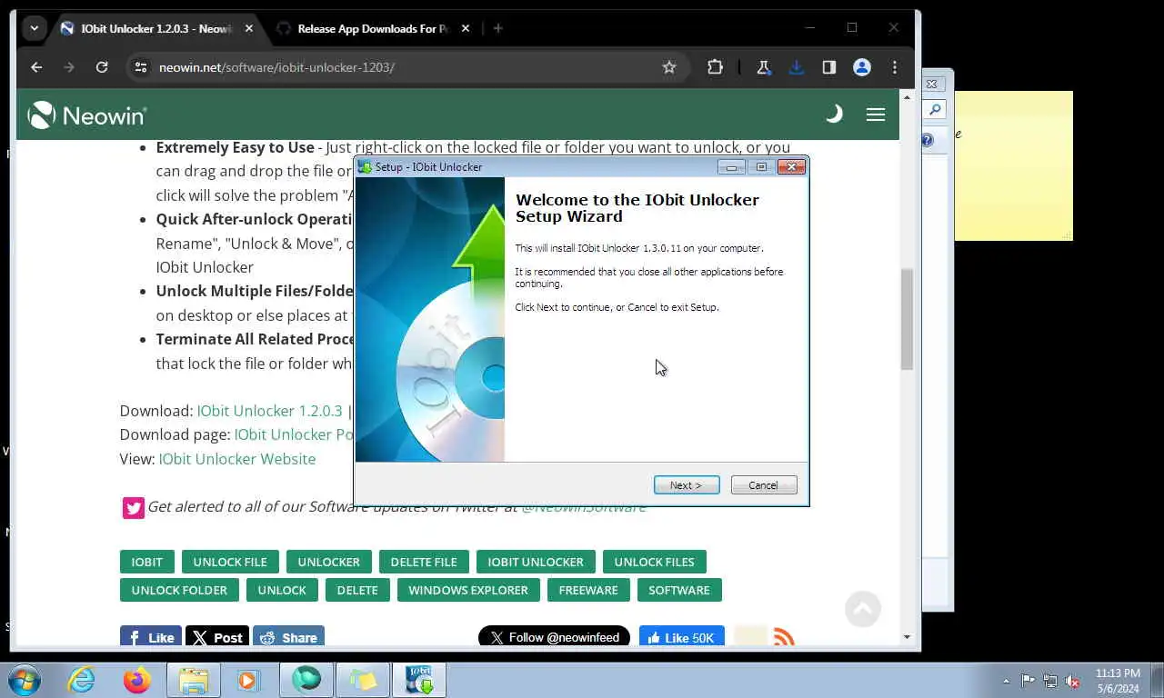This screenshot has height=698, width=1164.
Task: Open Windows Explorer from taskbar
Action: click(194, 680)
